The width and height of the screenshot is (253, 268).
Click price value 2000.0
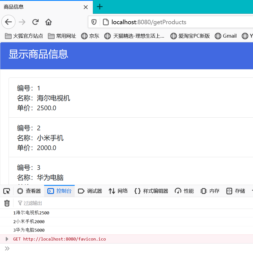[47, 148]
